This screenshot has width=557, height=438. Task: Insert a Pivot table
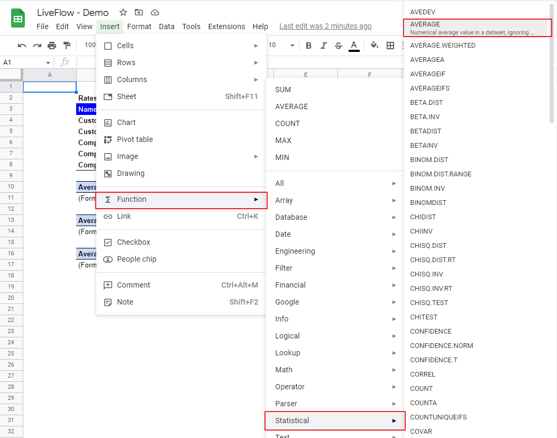181,139
